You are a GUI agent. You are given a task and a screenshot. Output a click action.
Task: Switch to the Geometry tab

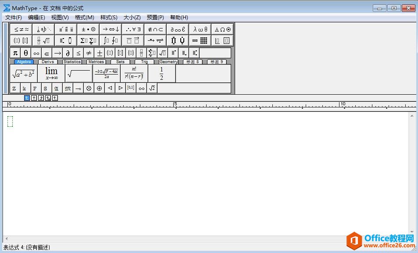coord(168,61)
